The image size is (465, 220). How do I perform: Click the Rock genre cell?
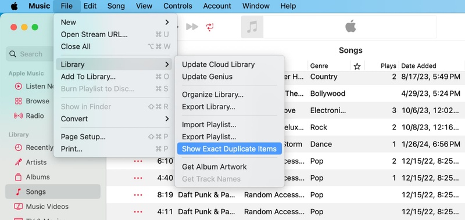click(319, 127)
